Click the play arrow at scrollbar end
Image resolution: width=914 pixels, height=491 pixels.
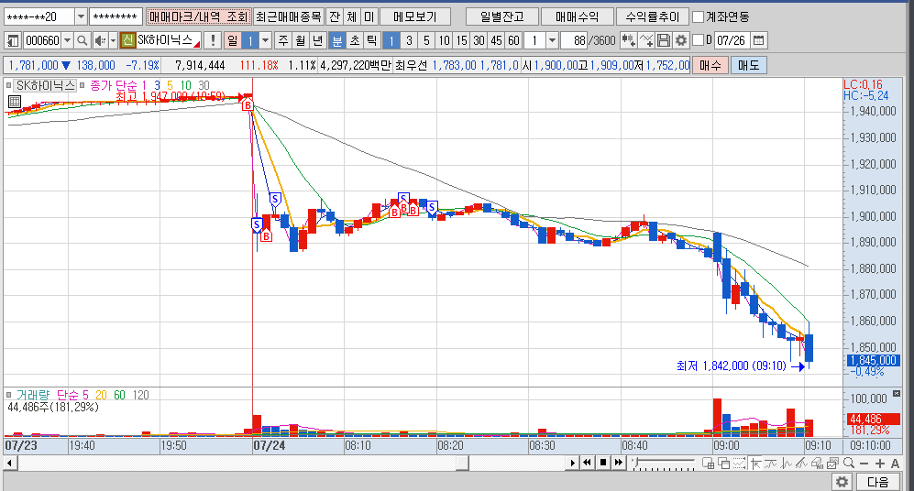[x=572, y=463]
